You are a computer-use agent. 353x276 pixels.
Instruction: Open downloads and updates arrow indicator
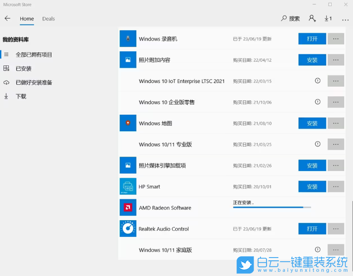[328, 18]
